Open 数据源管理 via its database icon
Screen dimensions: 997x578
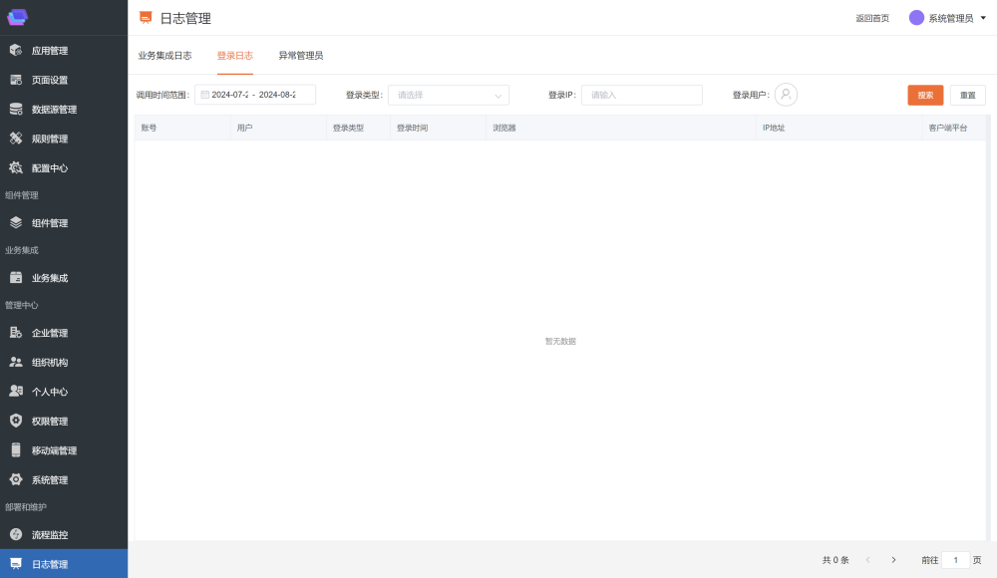click(x=16, y=110)
